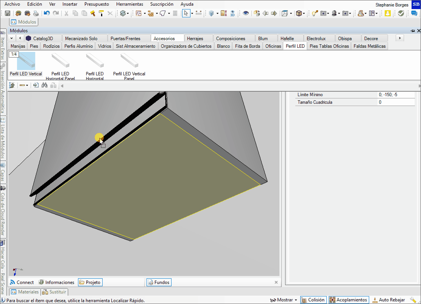Click the 3D view icon
This screenshot has width=421, height=304.
[x=232, y=13]
